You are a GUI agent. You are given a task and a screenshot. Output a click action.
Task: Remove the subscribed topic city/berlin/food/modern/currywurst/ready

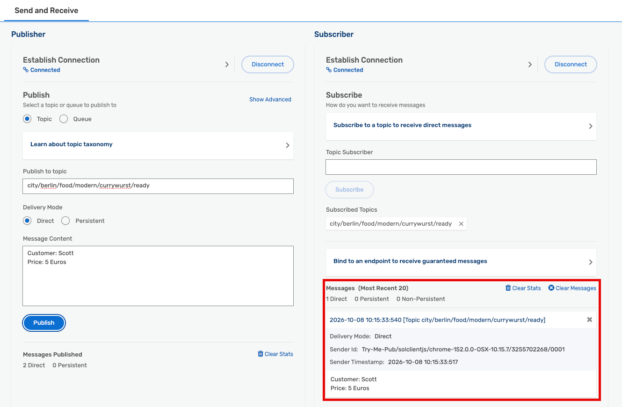[461, 224]
